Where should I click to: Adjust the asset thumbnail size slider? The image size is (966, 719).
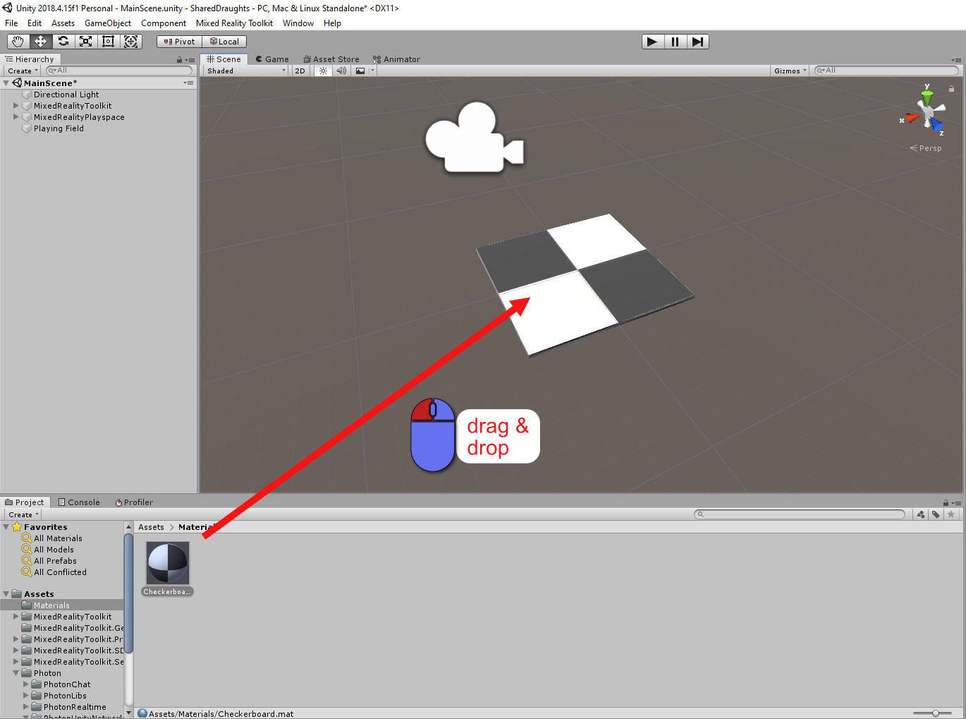(x=935, y=713)
